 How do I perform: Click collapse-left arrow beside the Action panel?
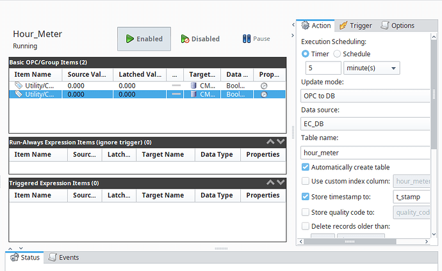[293, 25]
